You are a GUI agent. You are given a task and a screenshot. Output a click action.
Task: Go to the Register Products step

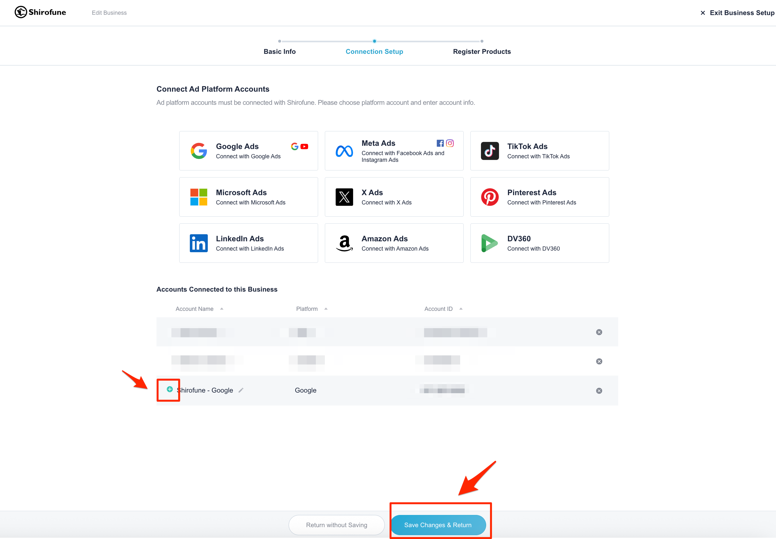[482, 52]
